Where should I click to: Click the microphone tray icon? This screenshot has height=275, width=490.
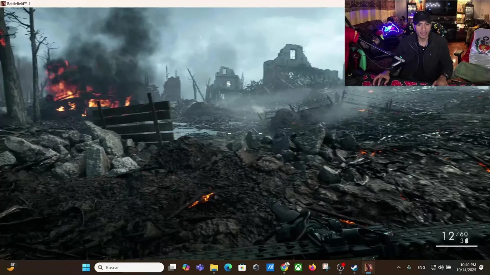[x=409, y=267]
